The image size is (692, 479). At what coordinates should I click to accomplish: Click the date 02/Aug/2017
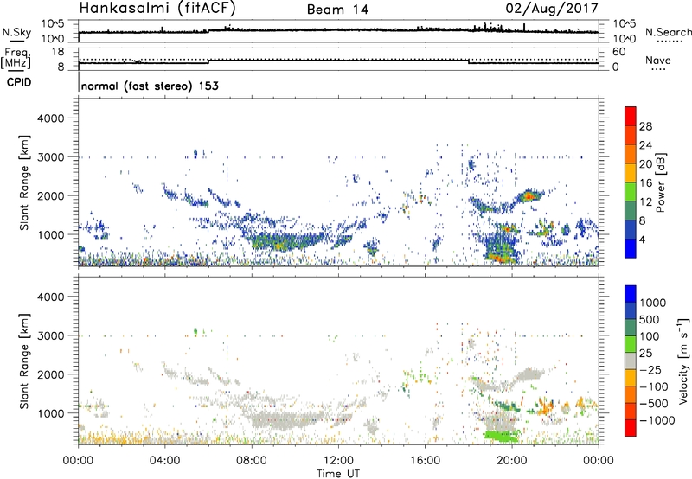coord(552,9)
